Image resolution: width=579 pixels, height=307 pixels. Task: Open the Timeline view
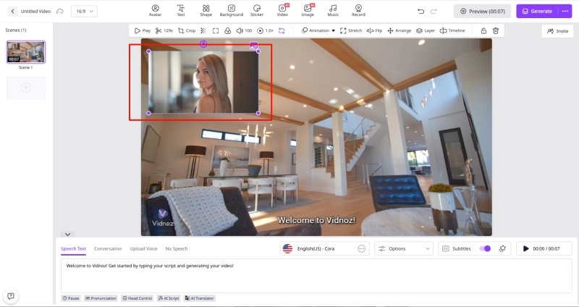coord(452,30)
